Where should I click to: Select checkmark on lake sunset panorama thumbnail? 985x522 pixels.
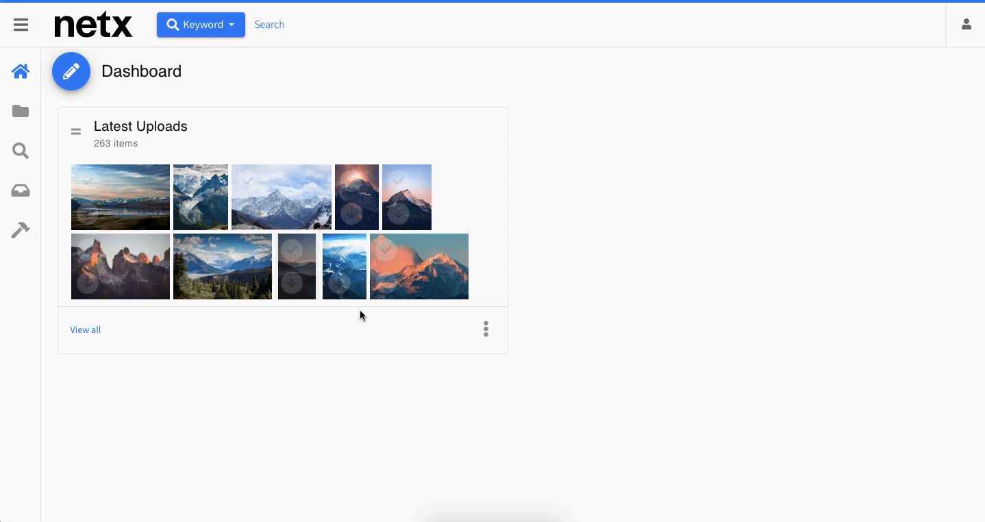88,181
